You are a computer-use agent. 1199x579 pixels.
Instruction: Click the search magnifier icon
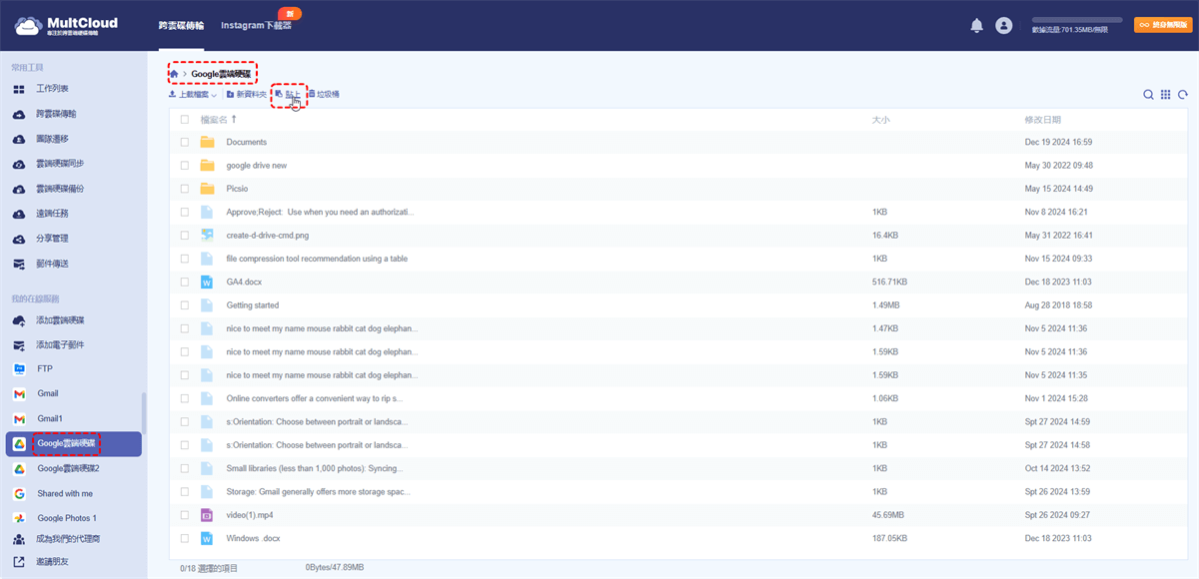pos(1149,95)
